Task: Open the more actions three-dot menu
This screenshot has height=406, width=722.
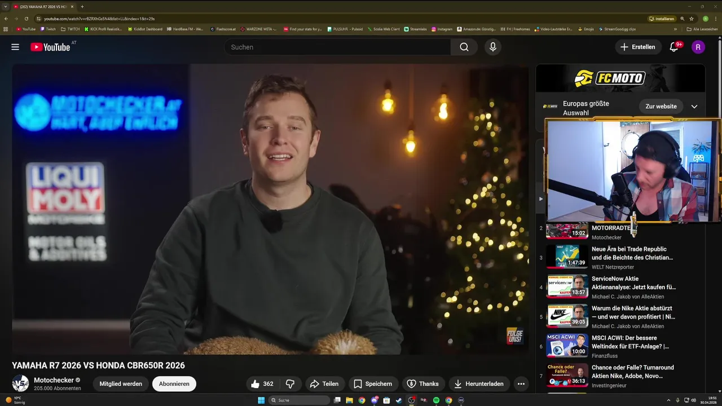Action: click(x=521, y=384)
